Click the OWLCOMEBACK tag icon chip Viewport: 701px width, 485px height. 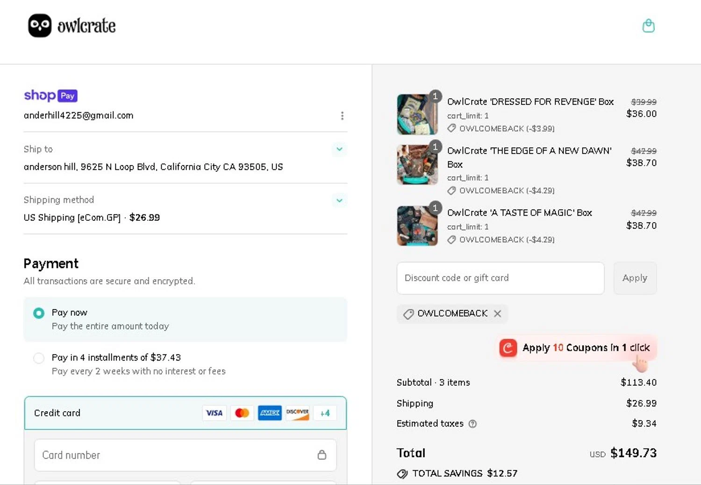click(408, 314)
